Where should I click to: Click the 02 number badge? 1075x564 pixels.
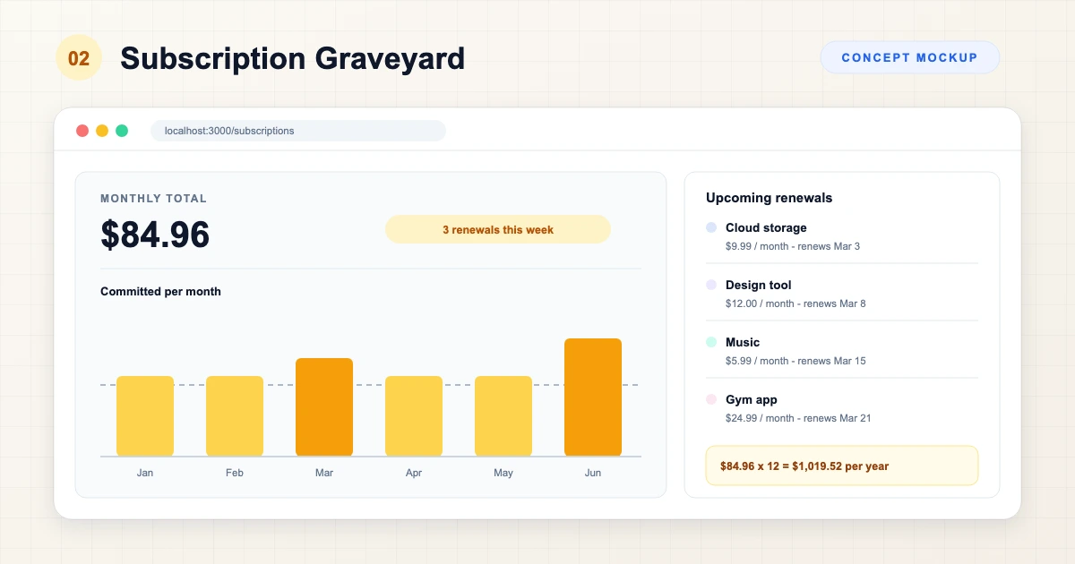point(79,58)
